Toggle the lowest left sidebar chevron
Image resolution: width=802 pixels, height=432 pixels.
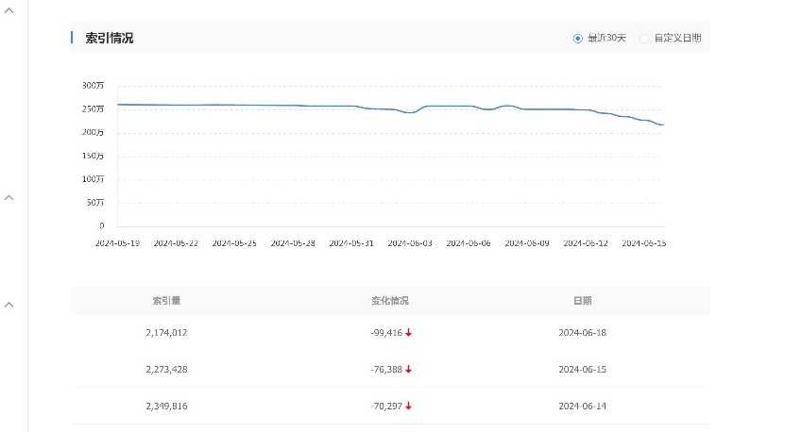pyautogui.click(x=9, y=305)
